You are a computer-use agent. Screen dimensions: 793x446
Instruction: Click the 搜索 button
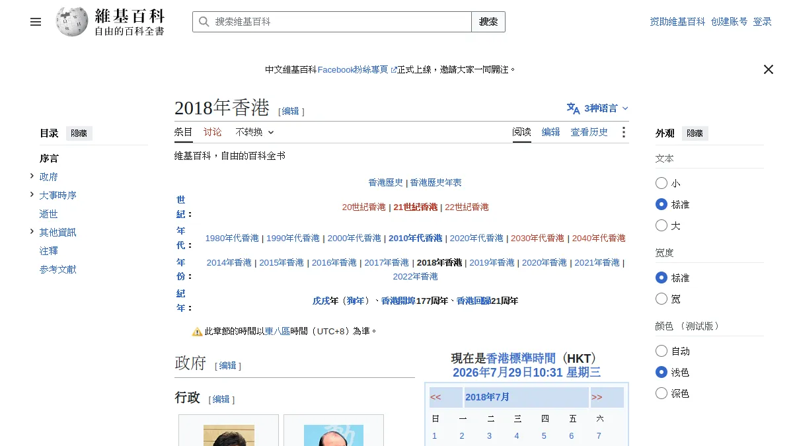coord(488,22)
